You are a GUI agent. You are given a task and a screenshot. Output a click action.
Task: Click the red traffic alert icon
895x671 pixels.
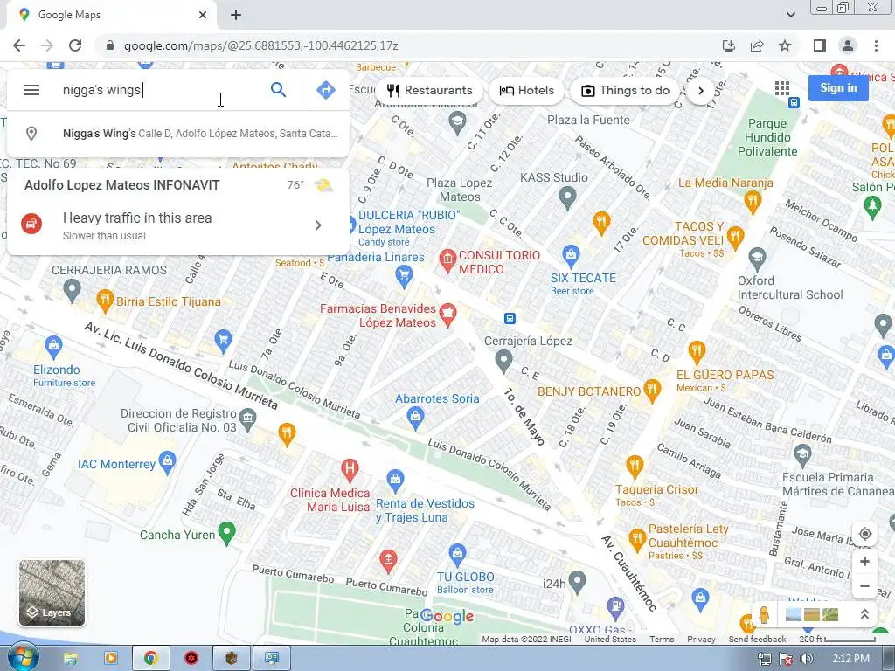pyautogui.click(x=31, y=224)
